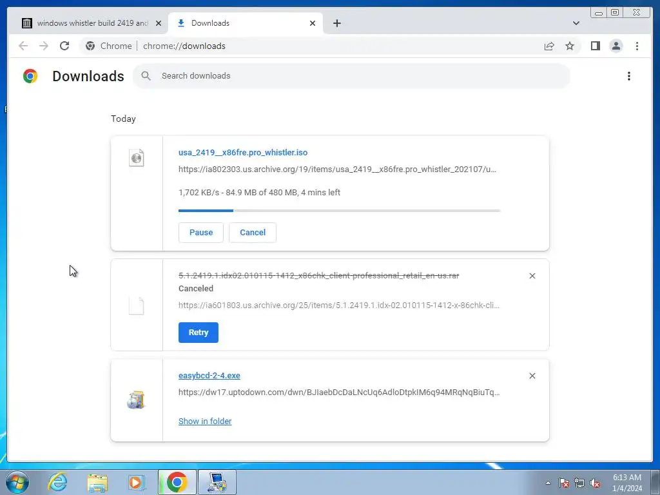Click the muted volume tray icon

pyautogui.click(x=595, y=483)
